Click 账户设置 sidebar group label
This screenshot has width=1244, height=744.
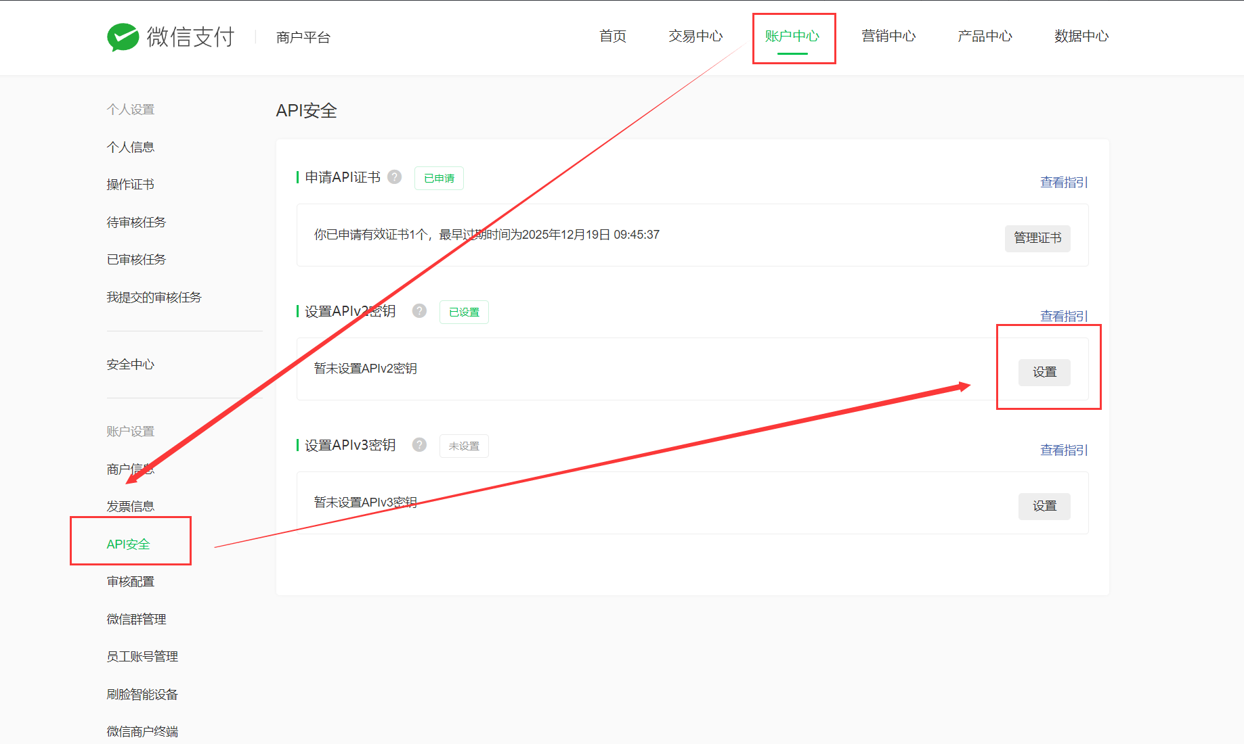[131, 432]
